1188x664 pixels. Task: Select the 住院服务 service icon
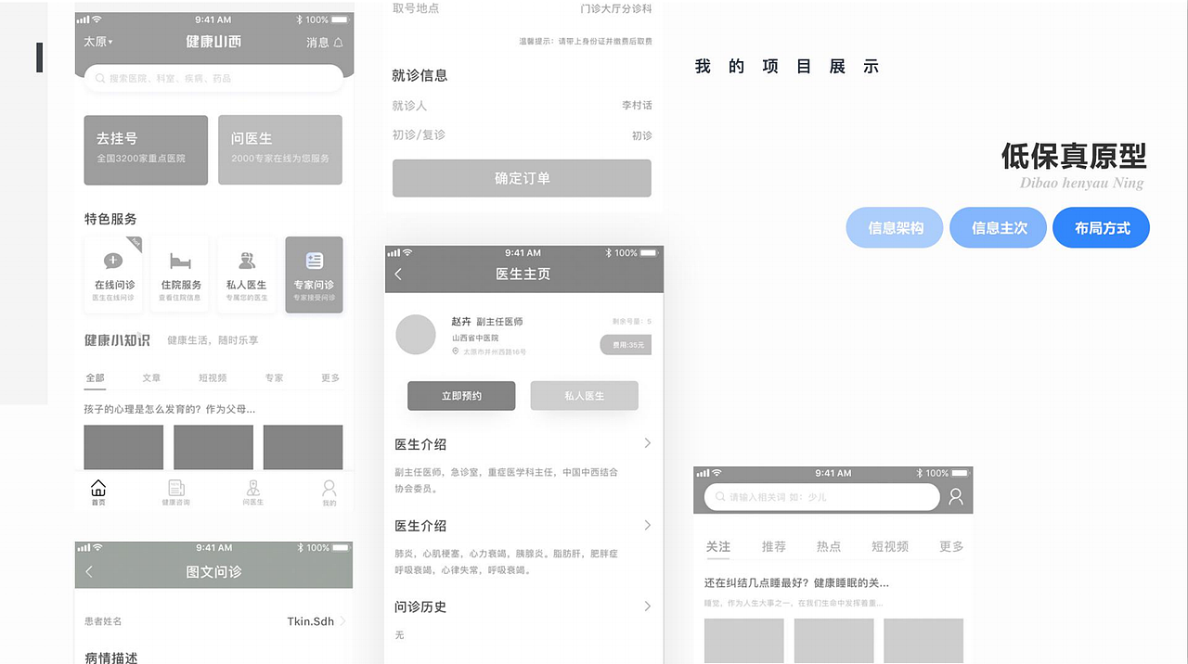pos(179,274)
